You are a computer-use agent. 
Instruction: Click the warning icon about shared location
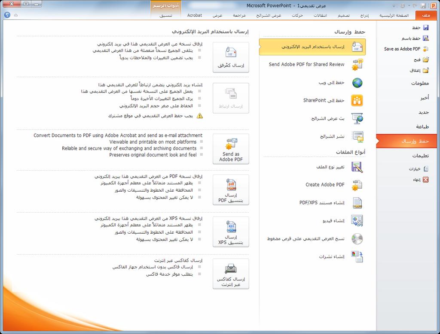199,116
